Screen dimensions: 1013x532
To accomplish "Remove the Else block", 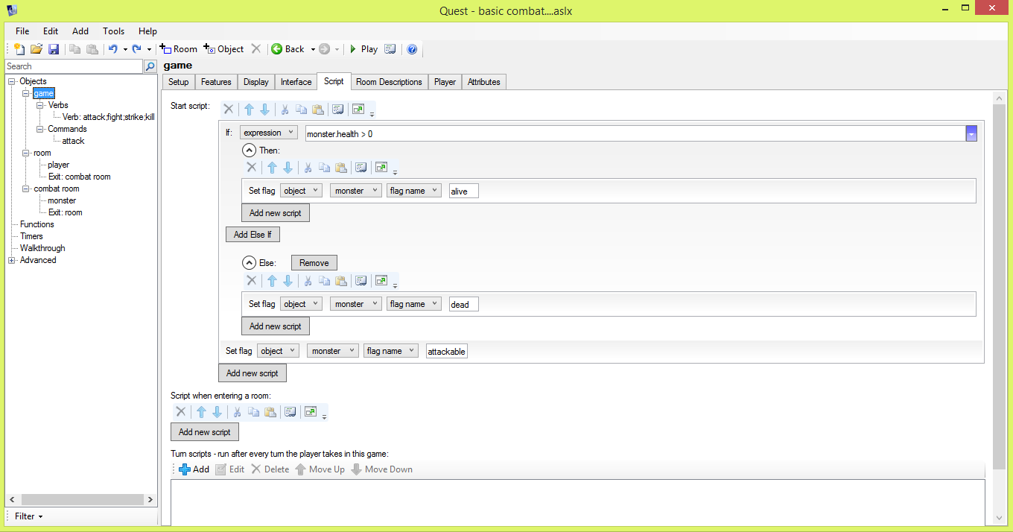I will 314,263.
